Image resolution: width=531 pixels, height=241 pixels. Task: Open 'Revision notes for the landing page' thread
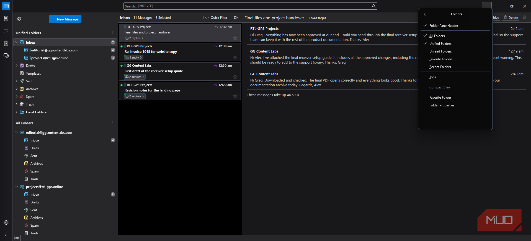point(180,91)
